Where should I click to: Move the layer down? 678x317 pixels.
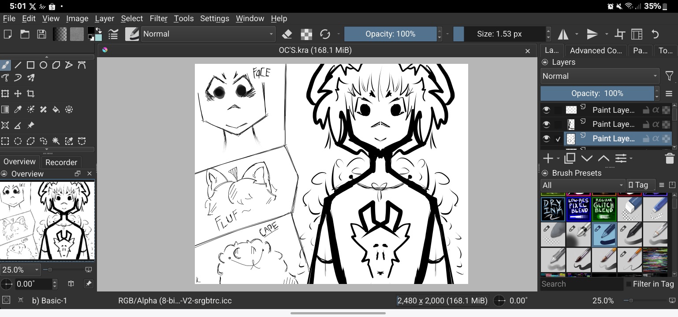point(587,158)
